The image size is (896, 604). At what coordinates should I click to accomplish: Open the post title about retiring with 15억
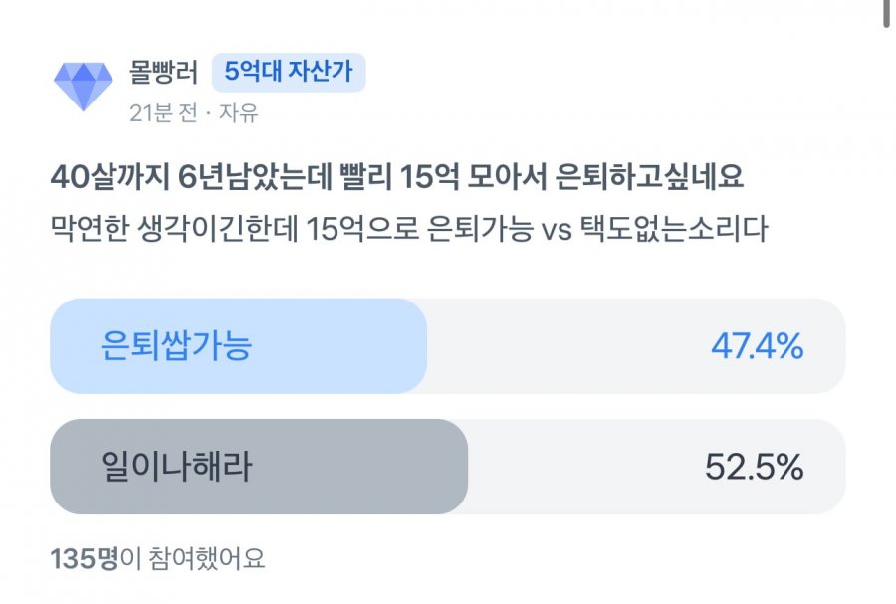pyautogui.click(x=397, y=176)
